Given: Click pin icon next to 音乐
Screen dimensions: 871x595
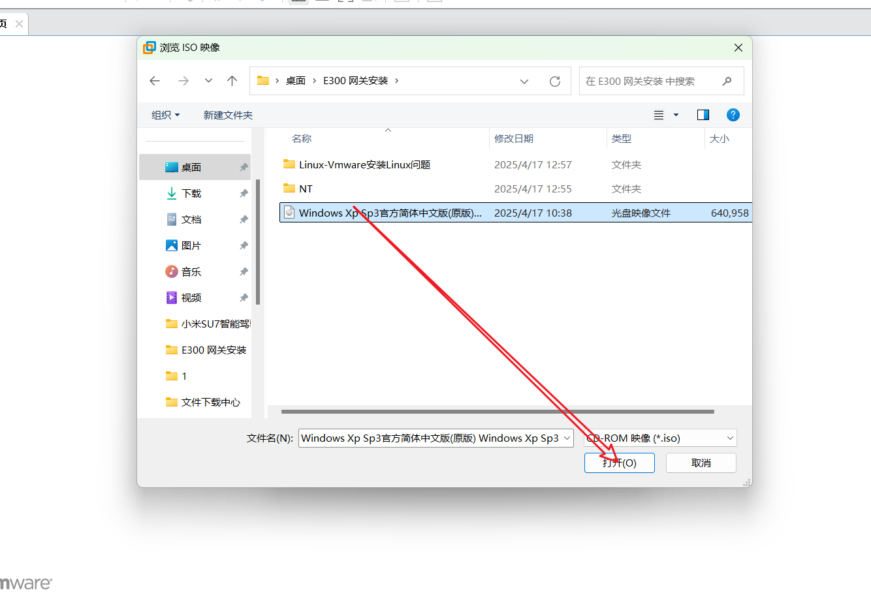Looking at the screenshot, I should (244, 271).
